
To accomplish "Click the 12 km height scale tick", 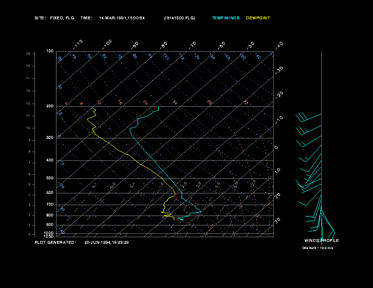I will 28,104.
